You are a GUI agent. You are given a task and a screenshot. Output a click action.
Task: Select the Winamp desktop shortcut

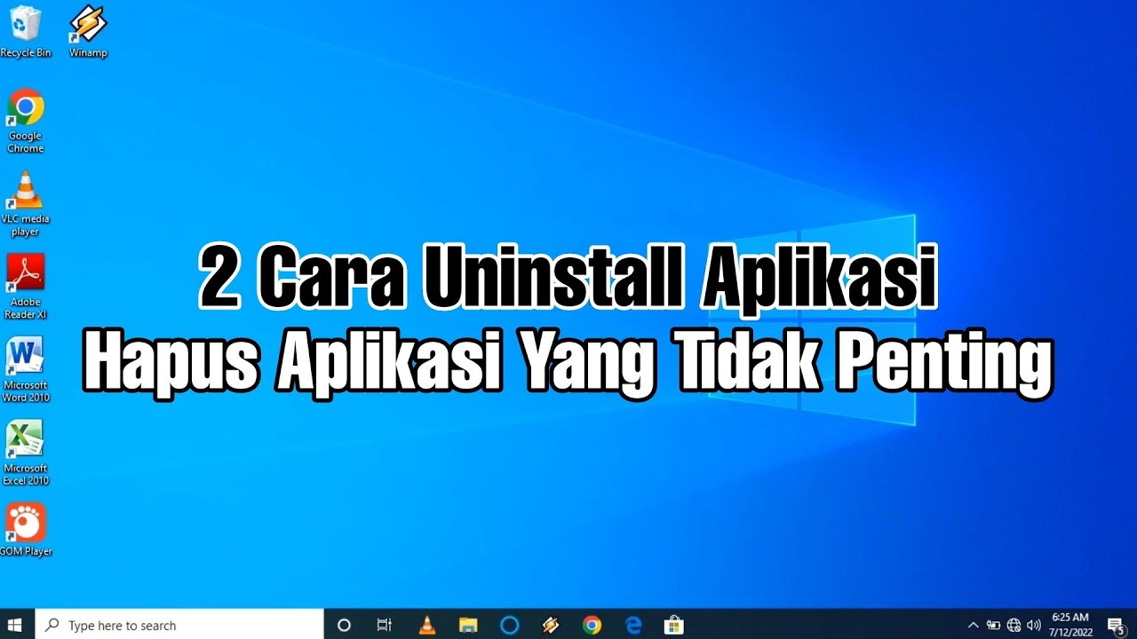click(x=88, y=32)
